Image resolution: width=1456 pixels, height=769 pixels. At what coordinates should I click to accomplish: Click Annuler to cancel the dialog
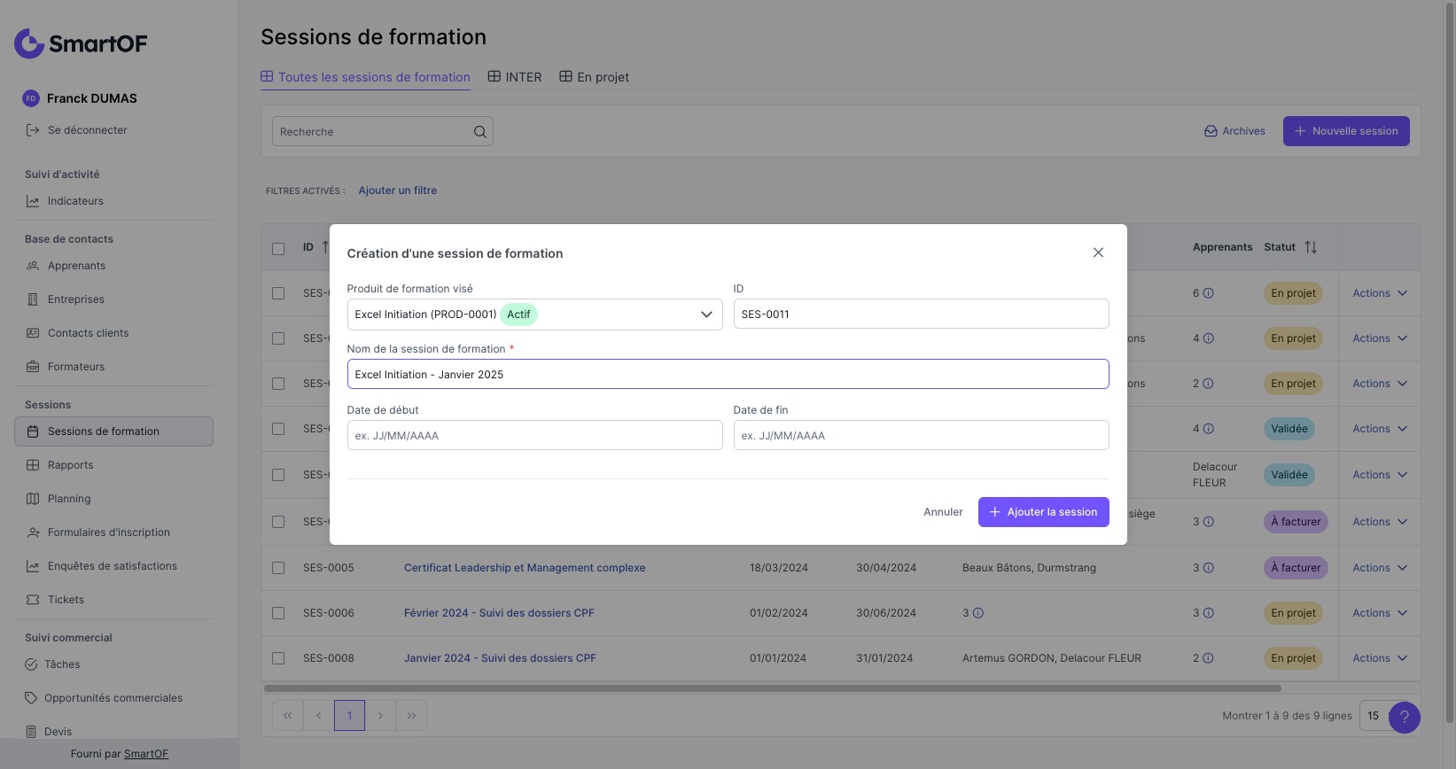943,512
